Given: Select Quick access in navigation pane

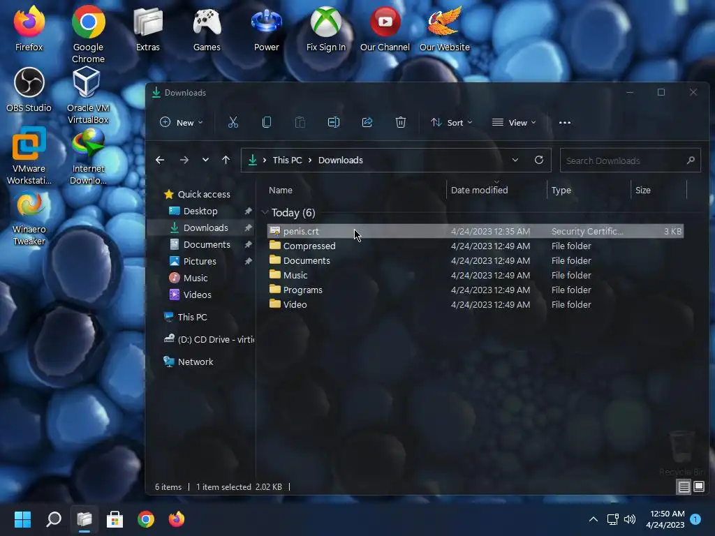Looking at the screenshot, I should [196, 194].
